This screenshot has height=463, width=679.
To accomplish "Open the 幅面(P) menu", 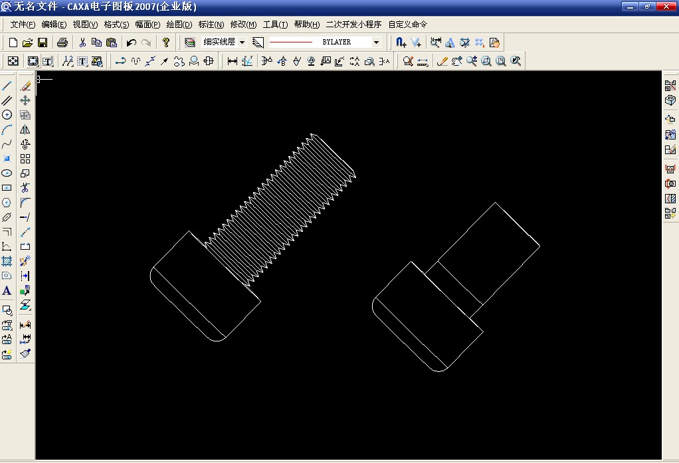I will [x=147, y=25].
